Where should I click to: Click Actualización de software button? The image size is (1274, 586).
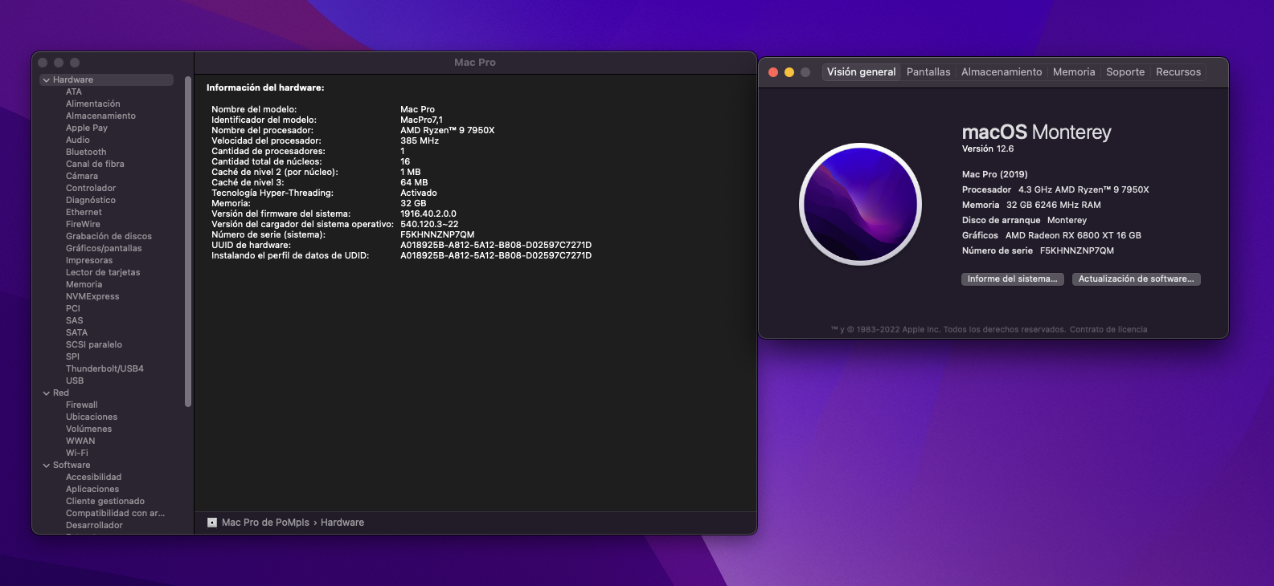(1136, 279)
